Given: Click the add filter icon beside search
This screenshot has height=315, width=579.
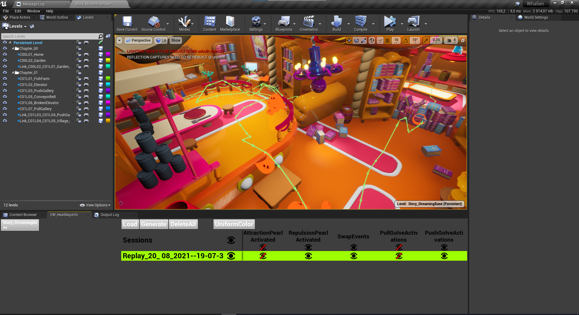Looking at the screenshot, I should click(108, 37).
